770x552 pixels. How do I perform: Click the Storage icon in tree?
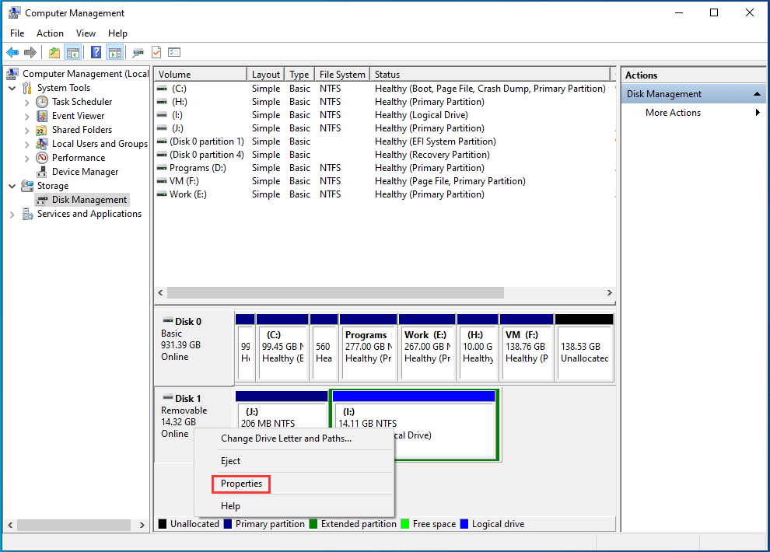(27, 186)
